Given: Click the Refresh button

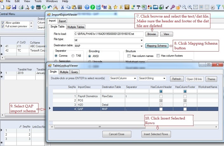Looking at the screenshot, I should tap(177, 79).
